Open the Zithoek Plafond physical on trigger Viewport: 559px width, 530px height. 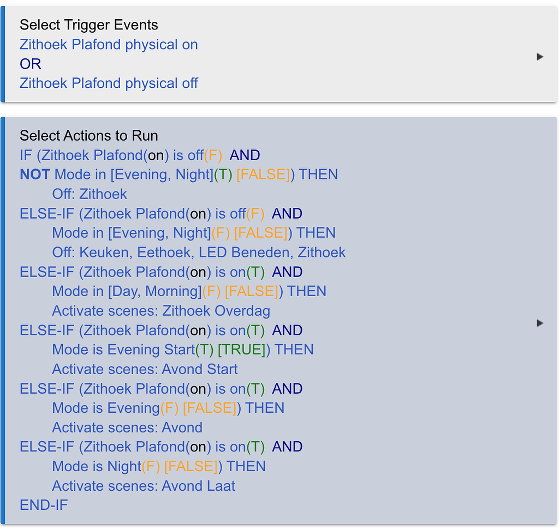click(108, 44)
